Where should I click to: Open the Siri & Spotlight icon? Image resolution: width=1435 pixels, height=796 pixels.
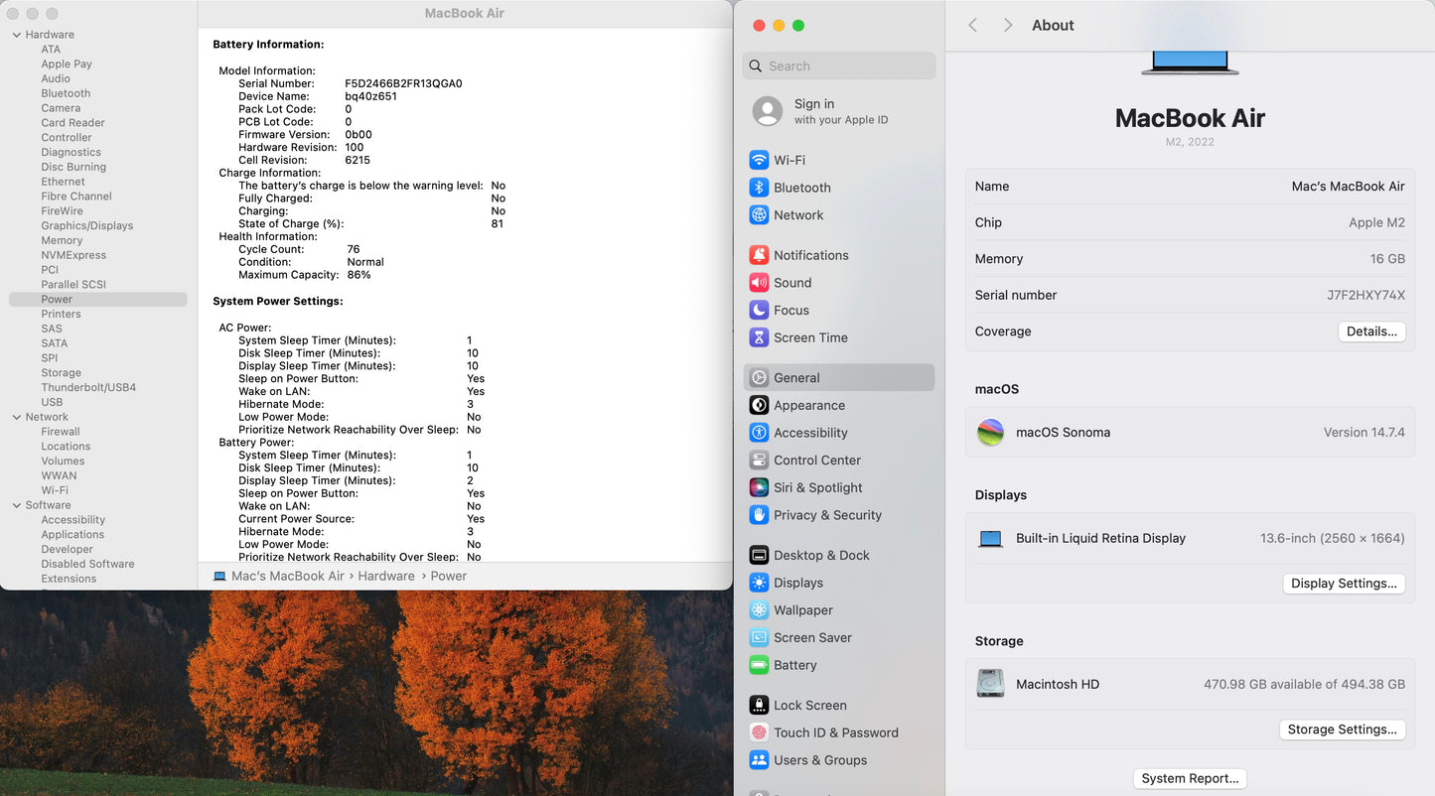(x=759, y=487)
